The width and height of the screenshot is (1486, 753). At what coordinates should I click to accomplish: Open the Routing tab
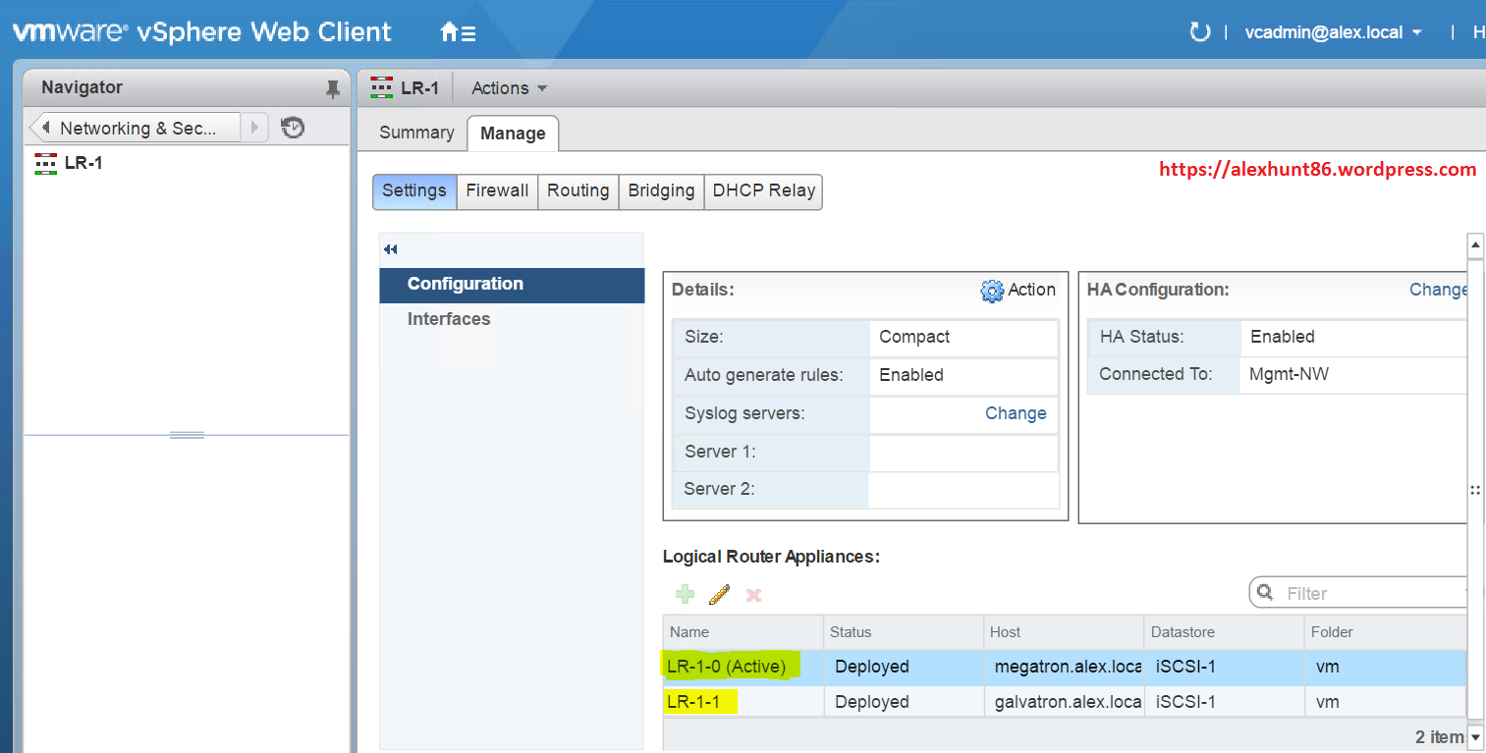(578, 190)
